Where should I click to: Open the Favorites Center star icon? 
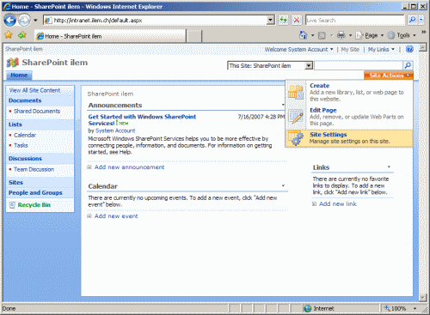9,35
